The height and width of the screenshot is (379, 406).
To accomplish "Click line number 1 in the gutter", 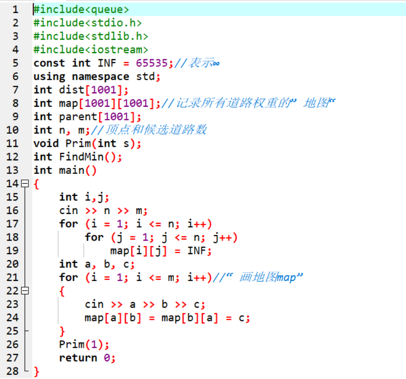I will [15, 10].
